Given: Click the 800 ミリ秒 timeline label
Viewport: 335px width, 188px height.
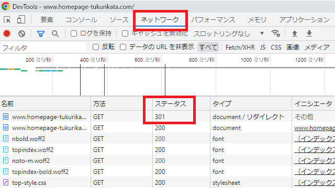Looking at the screenshot, I should point(202,60).
